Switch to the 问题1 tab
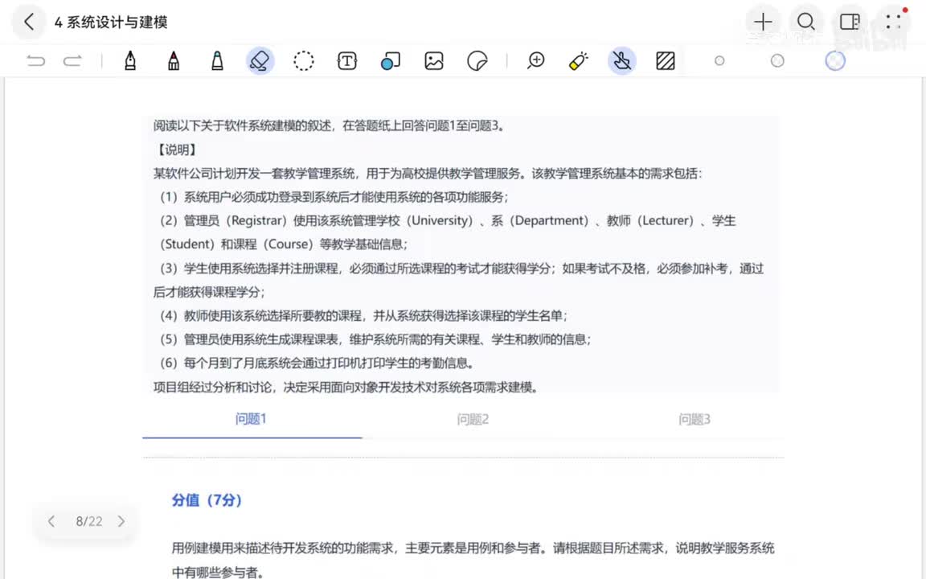This screenshot has height=579, width=926. [251, 419]
